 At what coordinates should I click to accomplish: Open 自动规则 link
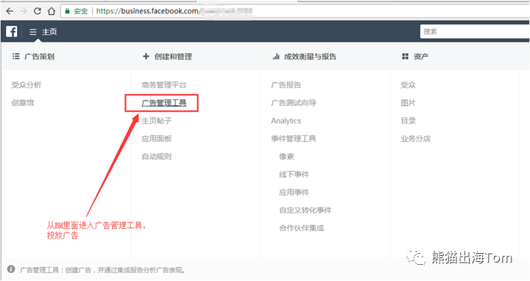click(x=157, y=157)
